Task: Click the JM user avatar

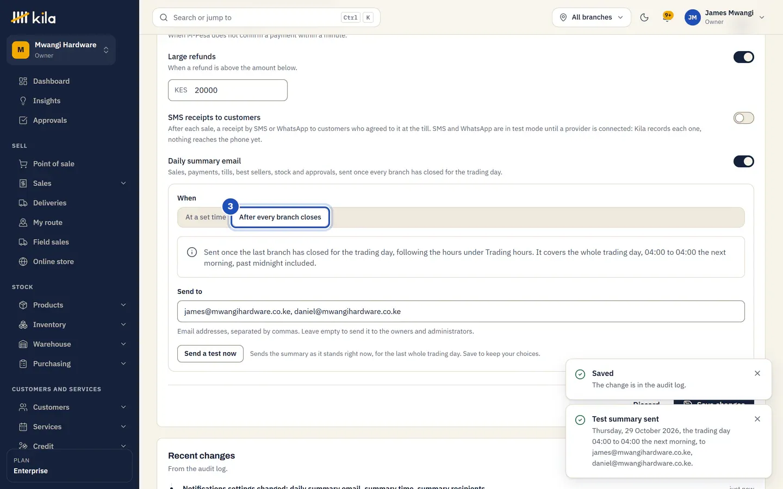Action: pos(692,17)
